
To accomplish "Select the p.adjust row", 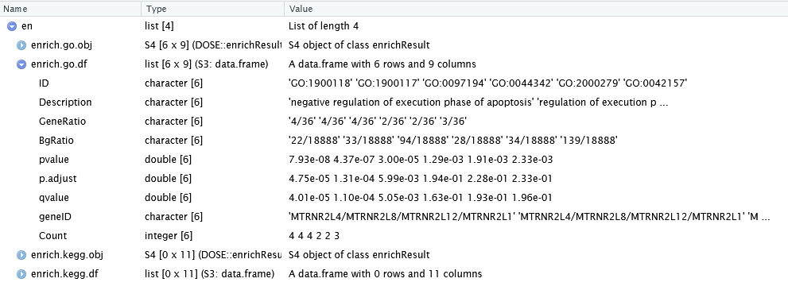I will [x=394, y=179].
